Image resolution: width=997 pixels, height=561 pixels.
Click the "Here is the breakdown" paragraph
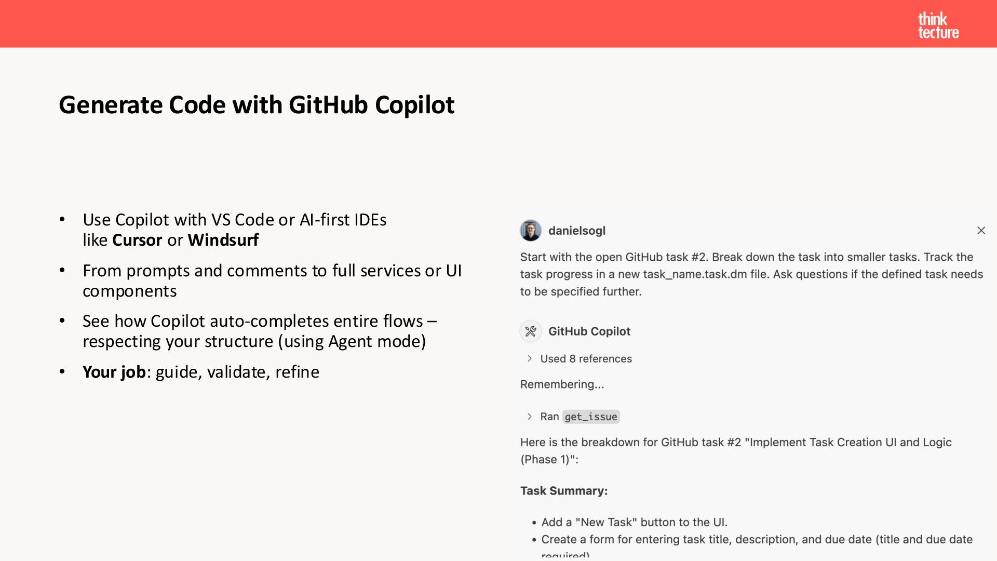coord(735,450)
